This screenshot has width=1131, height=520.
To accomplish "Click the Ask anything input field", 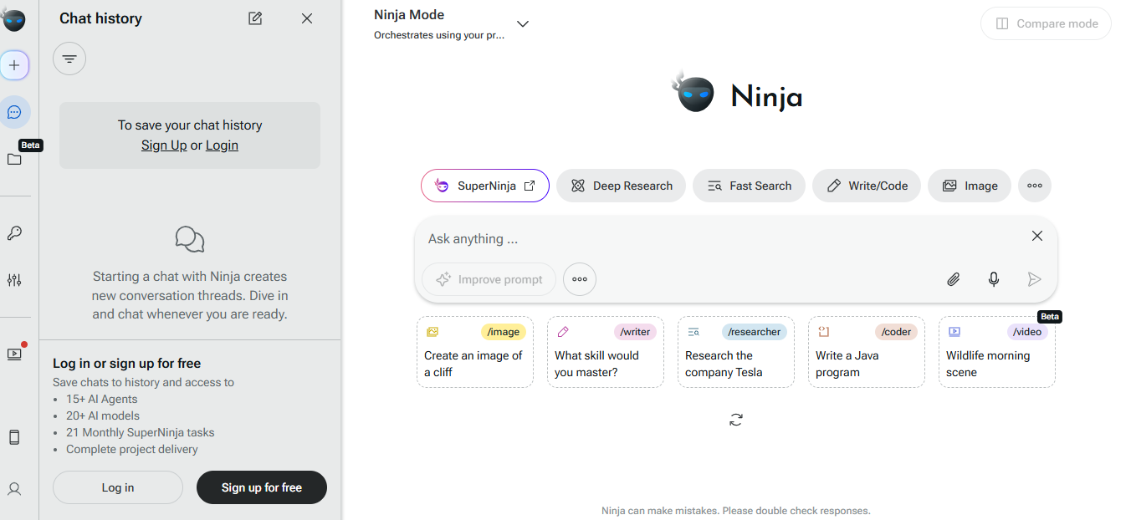I will point(719,239).
